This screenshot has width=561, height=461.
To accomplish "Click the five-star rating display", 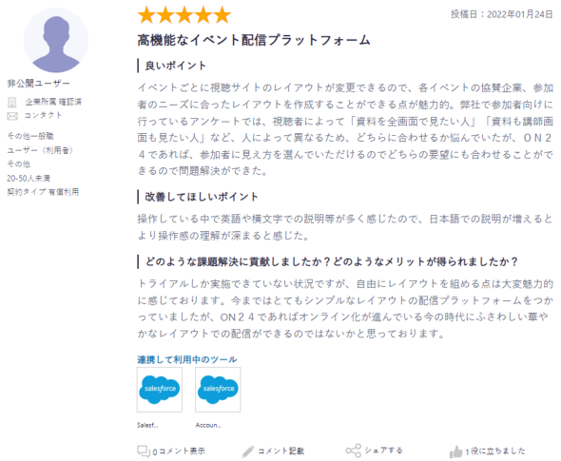I will 184,15.
